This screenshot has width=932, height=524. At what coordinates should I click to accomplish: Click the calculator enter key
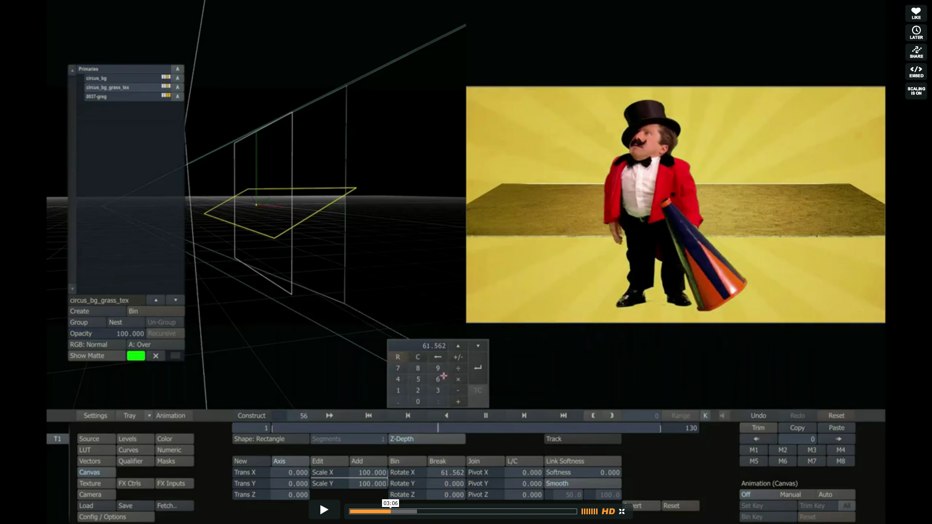(x=478, y=368)
